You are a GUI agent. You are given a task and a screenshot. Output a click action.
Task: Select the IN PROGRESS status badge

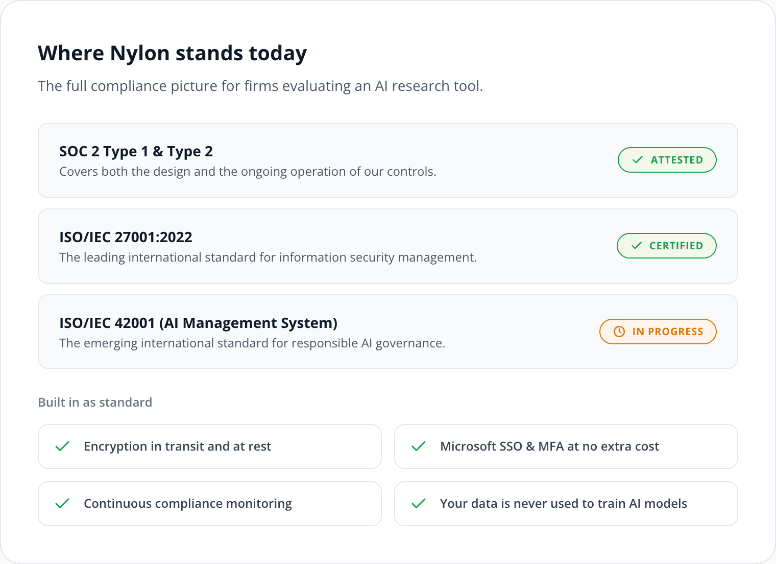point(658,332)
